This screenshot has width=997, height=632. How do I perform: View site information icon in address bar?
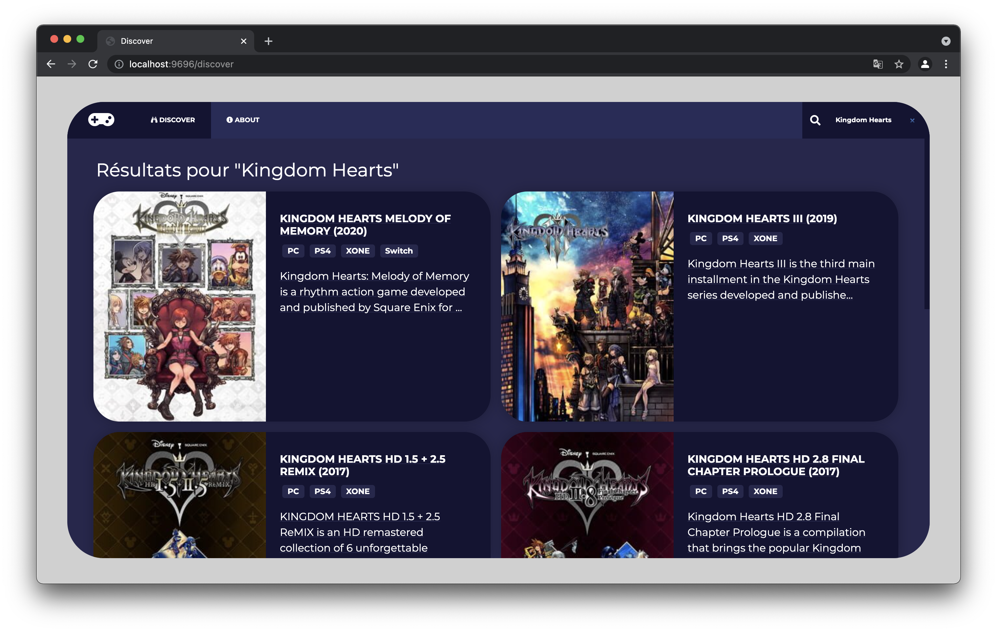pos(119,64)
